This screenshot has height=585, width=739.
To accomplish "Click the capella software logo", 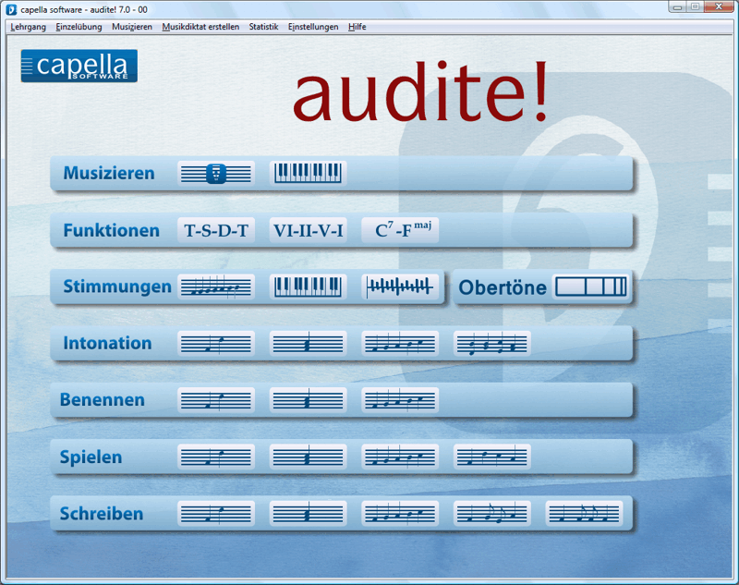I will (x=79, y=66).
